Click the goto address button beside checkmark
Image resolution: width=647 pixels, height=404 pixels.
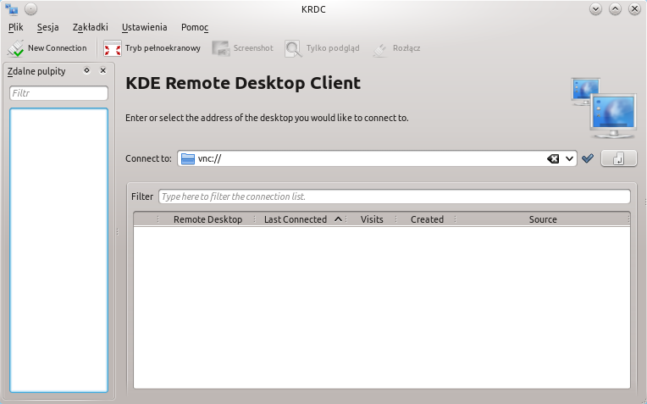618,158
